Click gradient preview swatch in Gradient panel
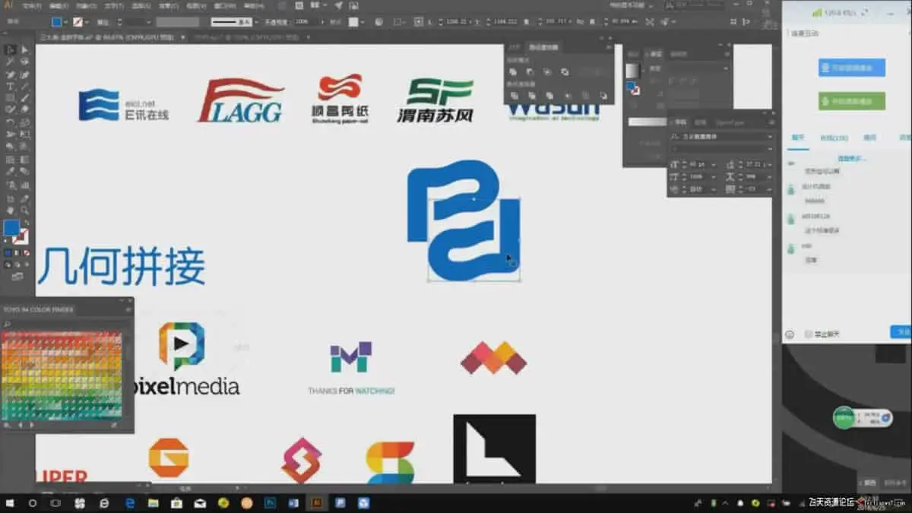912x513 pixels. click(632, 70)
